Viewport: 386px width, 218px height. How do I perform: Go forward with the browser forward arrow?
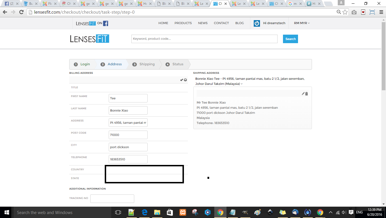(x=13, y=12)
